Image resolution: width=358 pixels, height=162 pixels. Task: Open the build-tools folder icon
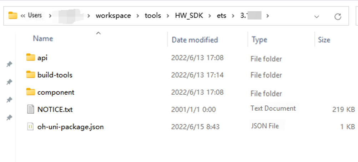point(30,75)
